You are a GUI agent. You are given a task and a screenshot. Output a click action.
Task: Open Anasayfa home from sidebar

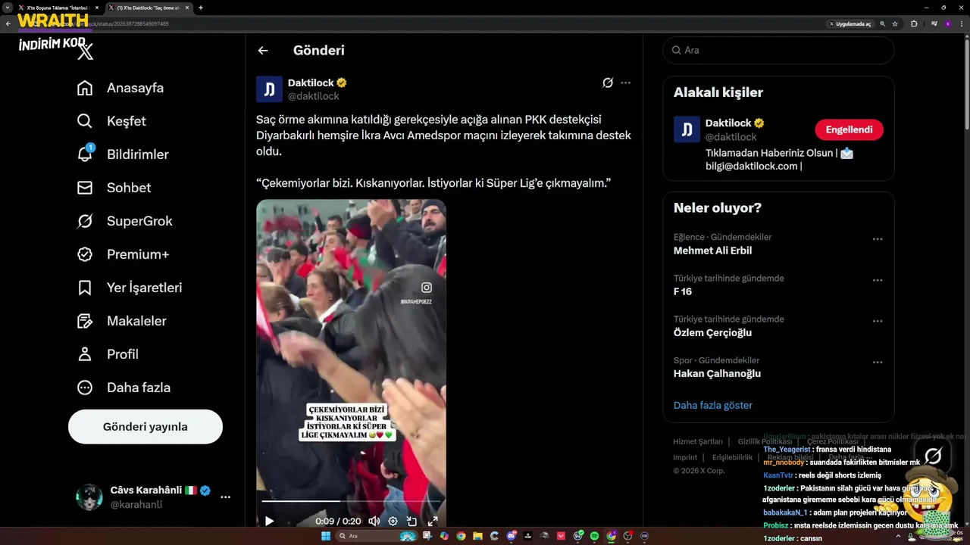pyautogui.click(x=120, y=88)
